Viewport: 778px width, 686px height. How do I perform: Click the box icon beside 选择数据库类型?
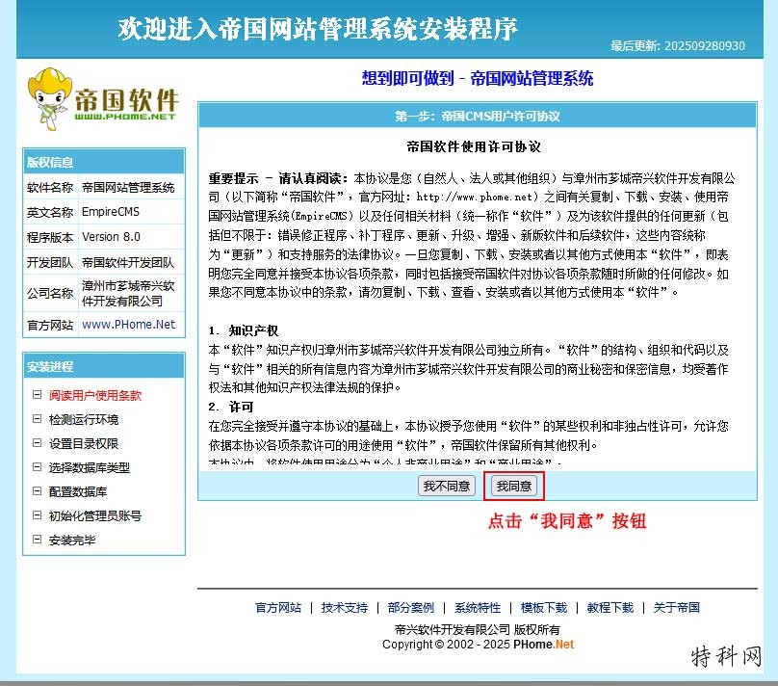point(37,467)
